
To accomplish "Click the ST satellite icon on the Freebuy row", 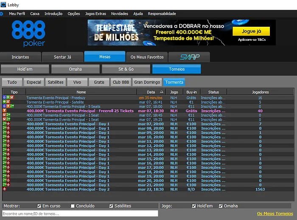I will (x=12, y=97).
